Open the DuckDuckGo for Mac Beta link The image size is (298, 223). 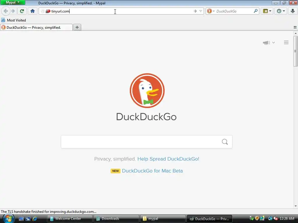(x=152, y=171)
